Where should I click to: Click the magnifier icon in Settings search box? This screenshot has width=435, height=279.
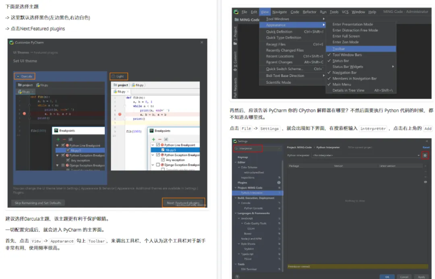(236, 149)
